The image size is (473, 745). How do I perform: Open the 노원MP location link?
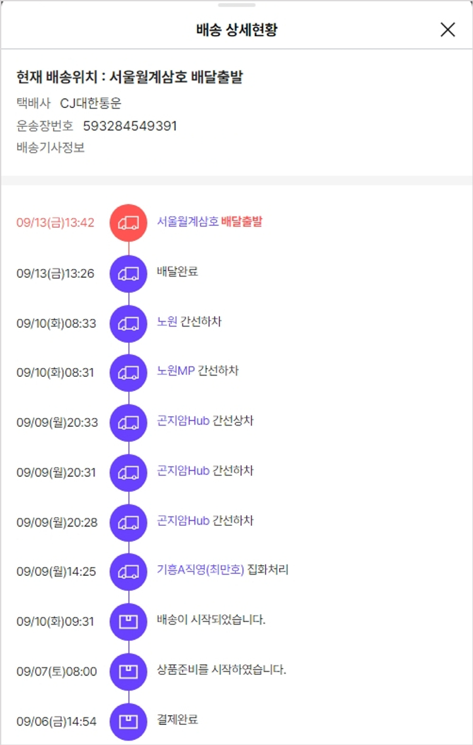pyautogui.click(x=176, y=371)
